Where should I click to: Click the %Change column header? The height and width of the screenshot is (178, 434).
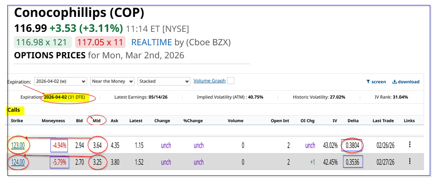point(193,120)
